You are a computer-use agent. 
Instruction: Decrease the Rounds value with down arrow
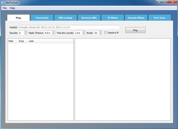26,34
